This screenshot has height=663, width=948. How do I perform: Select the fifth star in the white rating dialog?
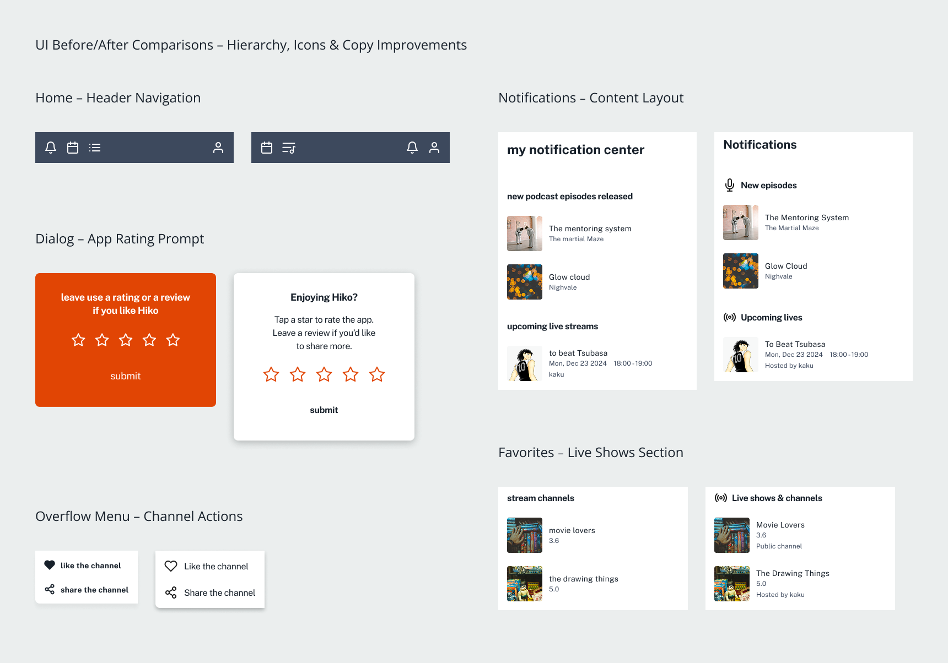click(x=377, y=374)
